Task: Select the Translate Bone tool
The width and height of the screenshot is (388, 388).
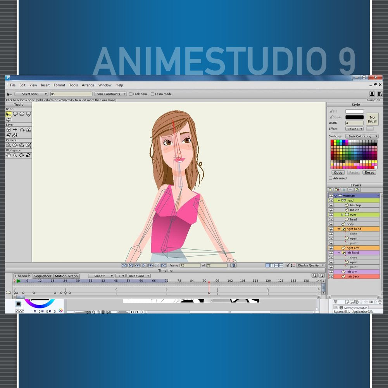Action: click(16, 114)
